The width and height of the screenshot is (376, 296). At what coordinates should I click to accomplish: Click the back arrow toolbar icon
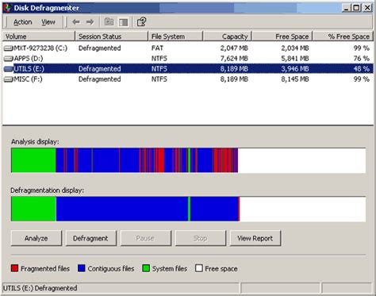[x=76, y=22]
